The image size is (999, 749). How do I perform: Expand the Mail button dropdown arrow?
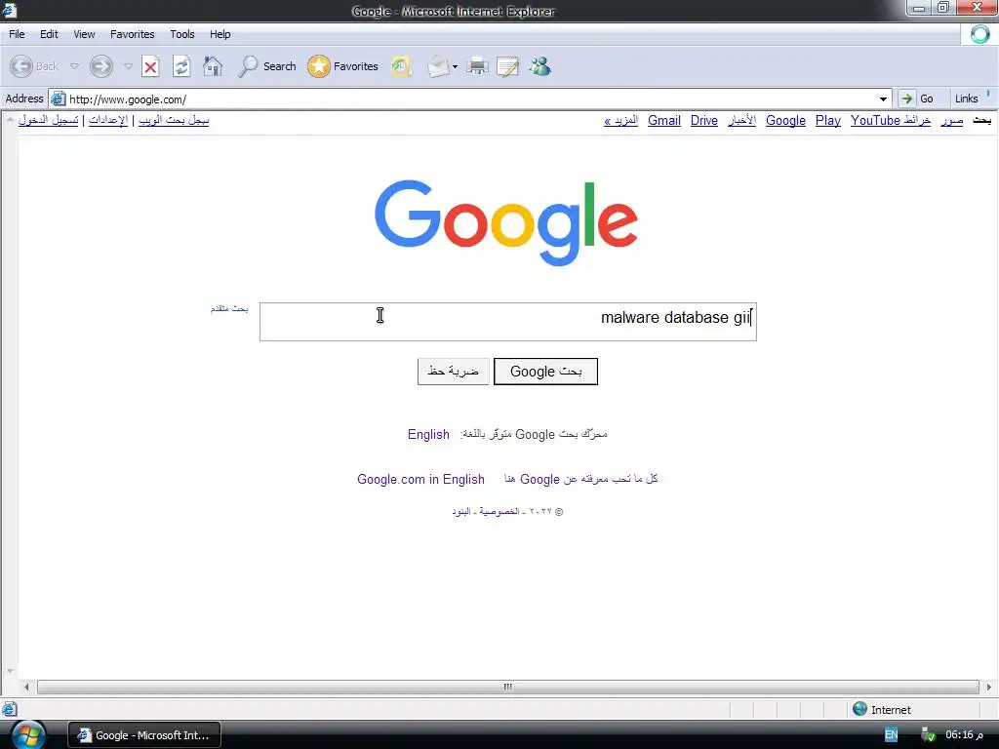click(x=455, y=66)
